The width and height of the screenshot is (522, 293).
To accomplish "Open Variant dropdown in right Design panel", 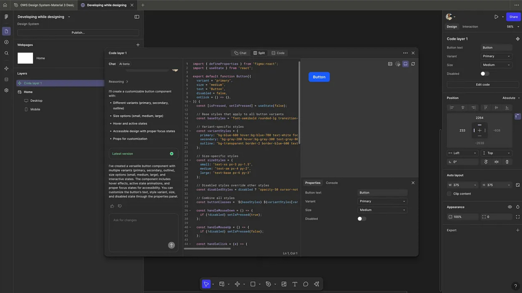I will (496, 56).
